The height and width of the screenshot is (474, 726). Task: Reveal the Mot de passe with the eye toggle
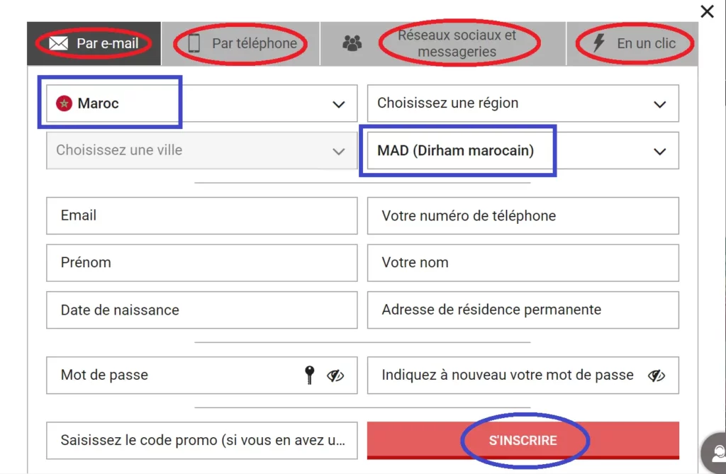[x=334, y=376]
